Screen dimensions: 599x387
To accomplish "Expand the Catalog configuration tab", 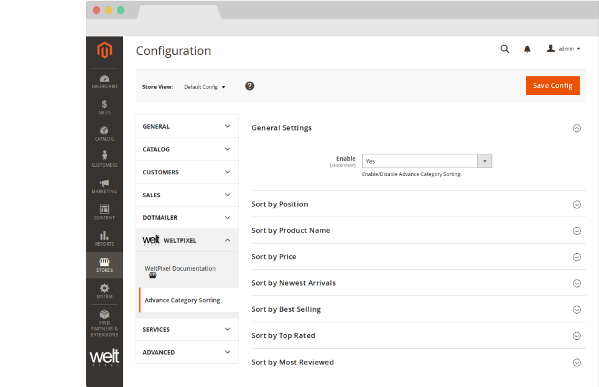I will (187, 149).
